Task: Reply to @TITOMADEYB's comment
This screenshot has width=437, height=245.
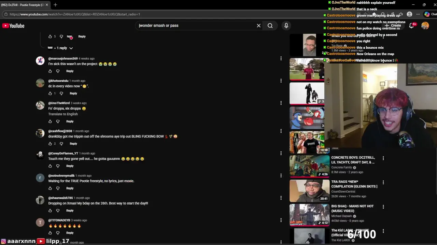Action: click(x=70, y=233)
